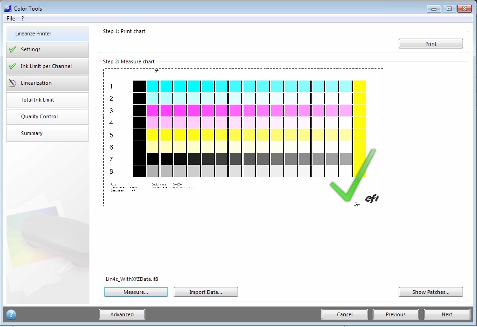477x327 pixels.
Task: Open the Advanced options
Action: click(x=122, y=314)
